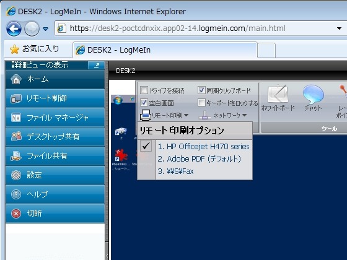Image resolution: width=347 pixels, height=260 pixels.
Task: Open the デスクトップ共有 menu item
Action: [x=55, y=137]
